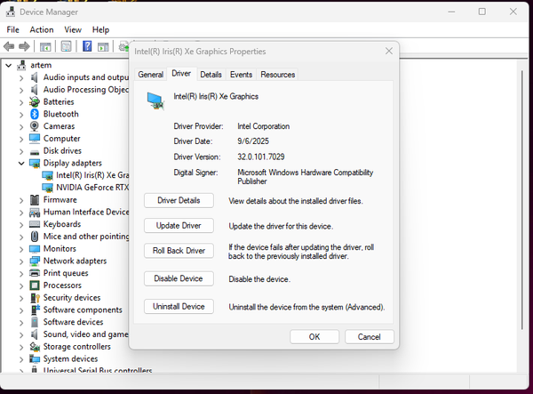
Task: Open the Action menu
Action: click(41, 29)
